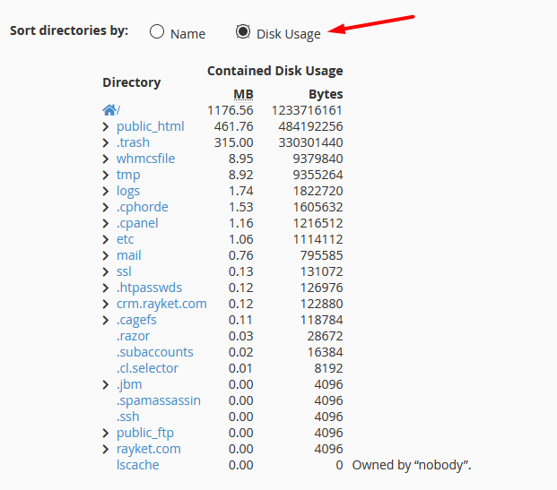Select the Name sort radio button
557x490 pixels.
tap(157, 32)
